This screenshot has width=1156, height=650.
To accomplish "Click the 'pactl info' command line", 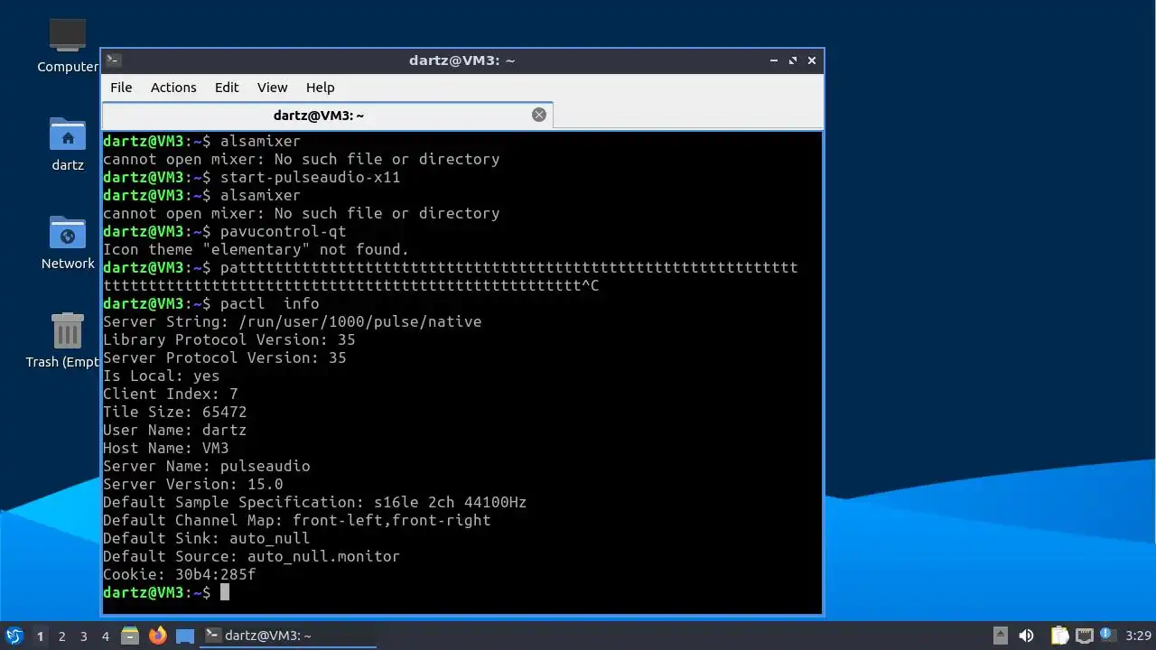I will pyautogui.click(x=211, y=303).
